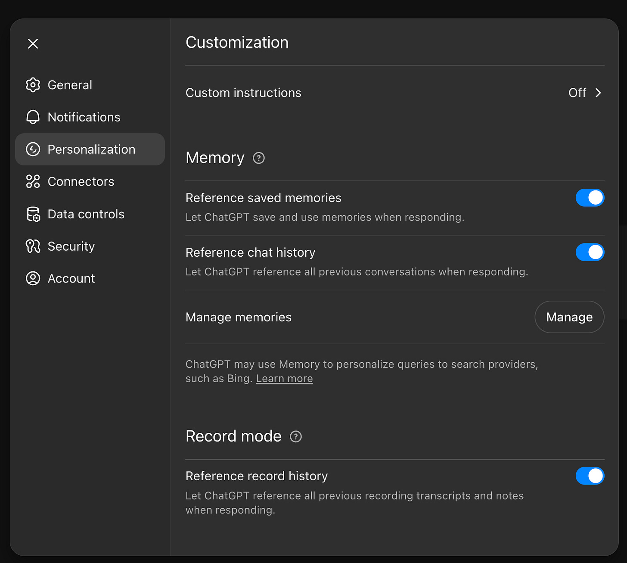Go to Data controls tab
The width and height of the screenshot is (627, 563).
tap(90, 214)
